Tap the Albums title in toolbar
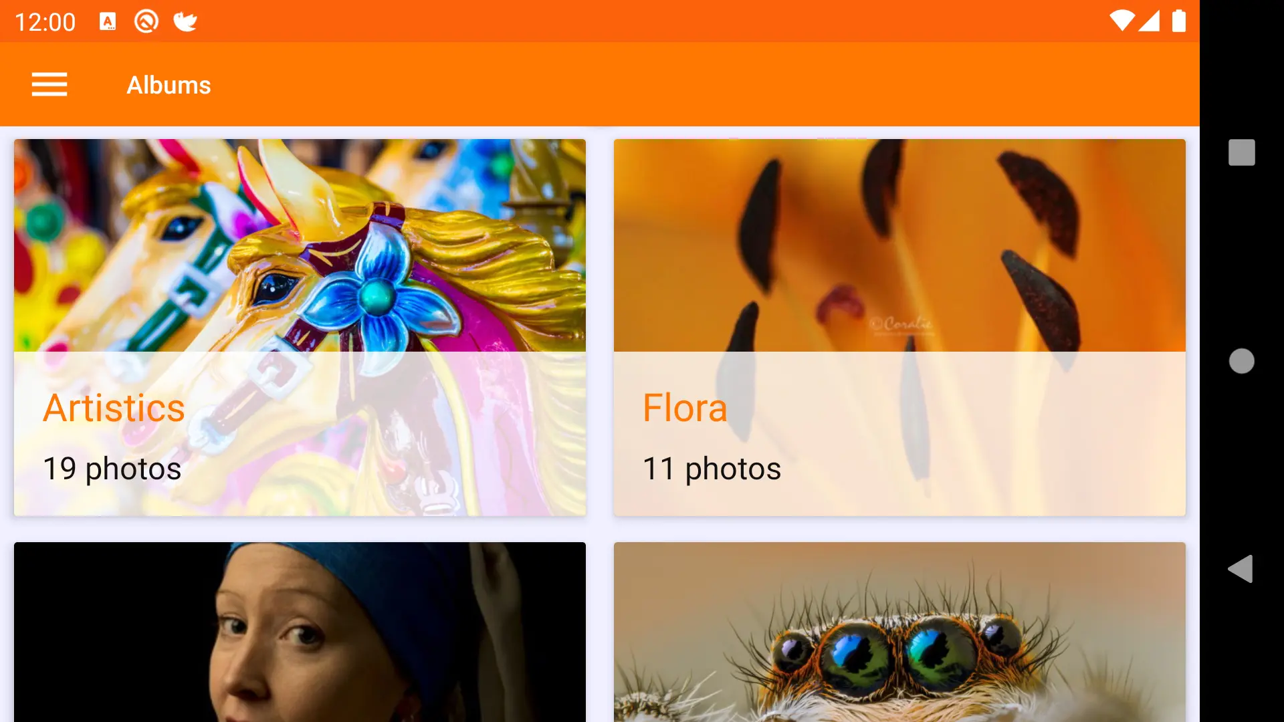The height and width of the screenshot is (722, 1284). pyautogui.click(x=169, y=85)
